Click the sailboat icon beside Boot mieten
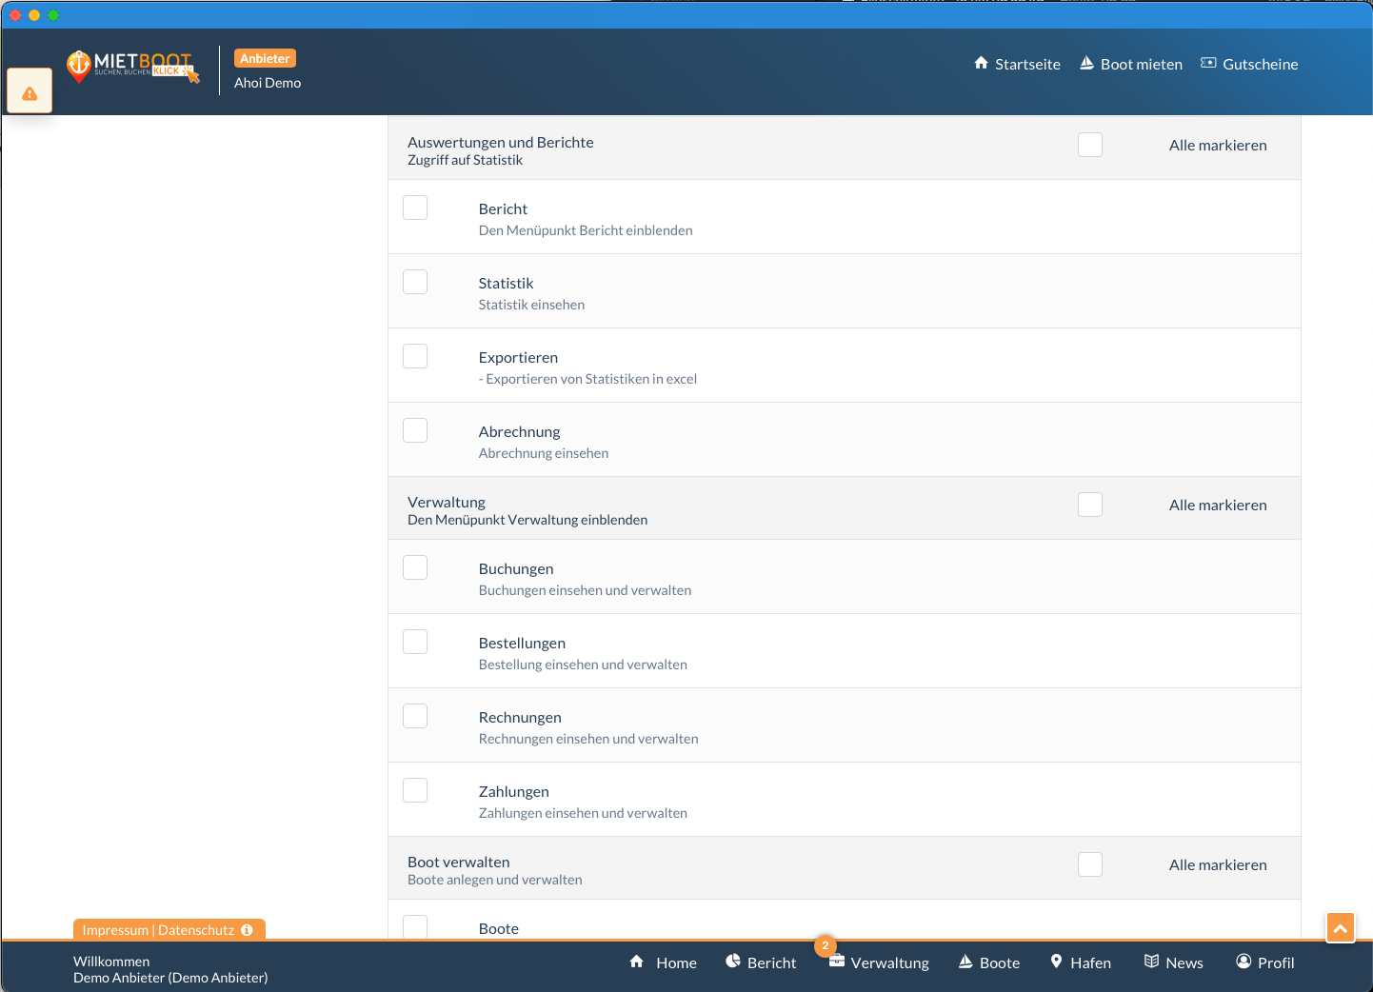The width and height of the screenshot is (1373, 992). click(x=1086, y=64)
